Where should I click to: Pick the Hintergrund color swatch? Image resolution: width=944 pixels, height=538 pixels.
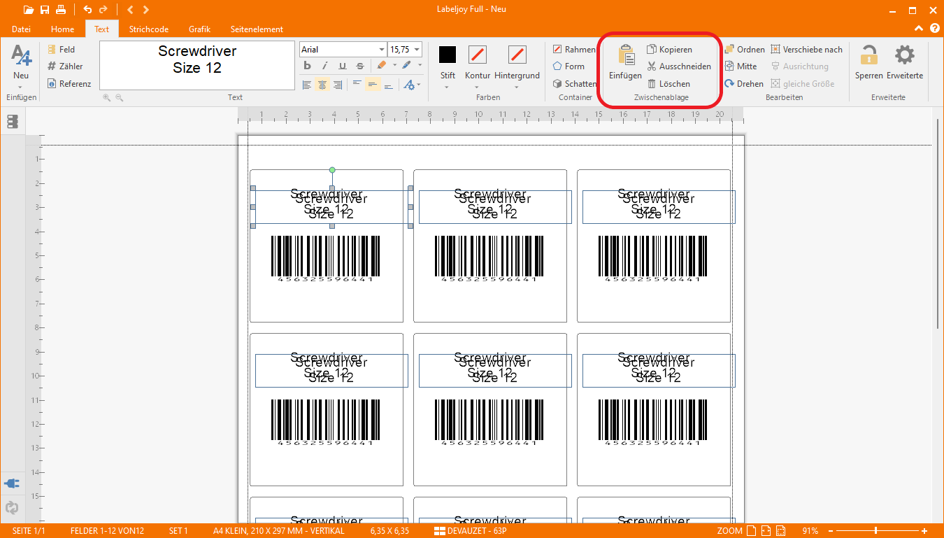coord(517,55)
